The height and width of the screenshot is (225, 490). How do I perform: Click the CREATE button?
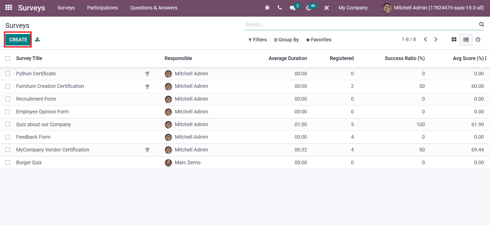coord(18,40)
